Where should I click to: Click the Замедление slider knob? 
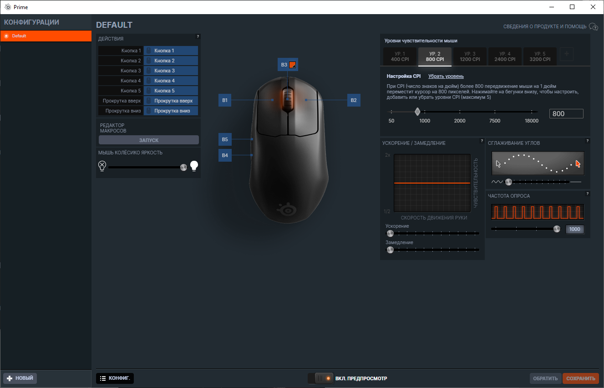pyautogui.click(x=390, y=250)
